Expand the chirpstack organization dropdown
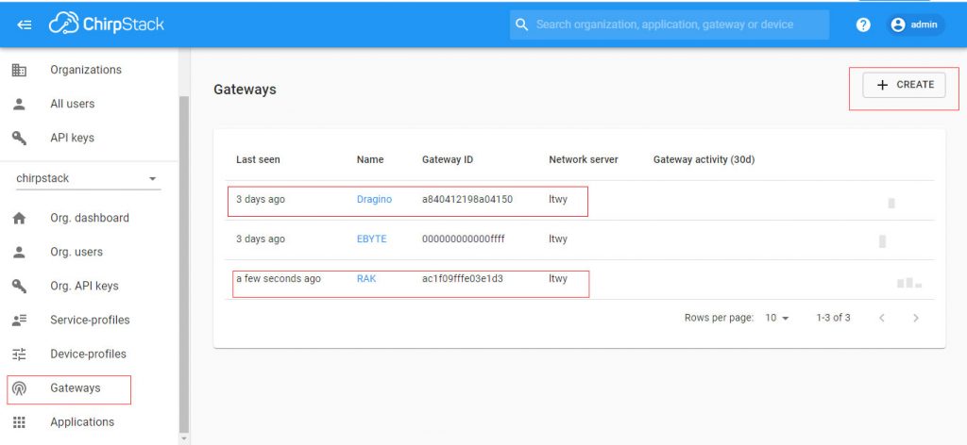The width and height of the screenshot is (967, 445). (x=88, y=178)
